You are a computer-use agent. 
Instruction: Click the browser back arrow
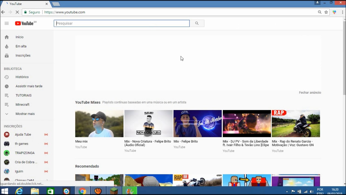click(x=3, y=12)
